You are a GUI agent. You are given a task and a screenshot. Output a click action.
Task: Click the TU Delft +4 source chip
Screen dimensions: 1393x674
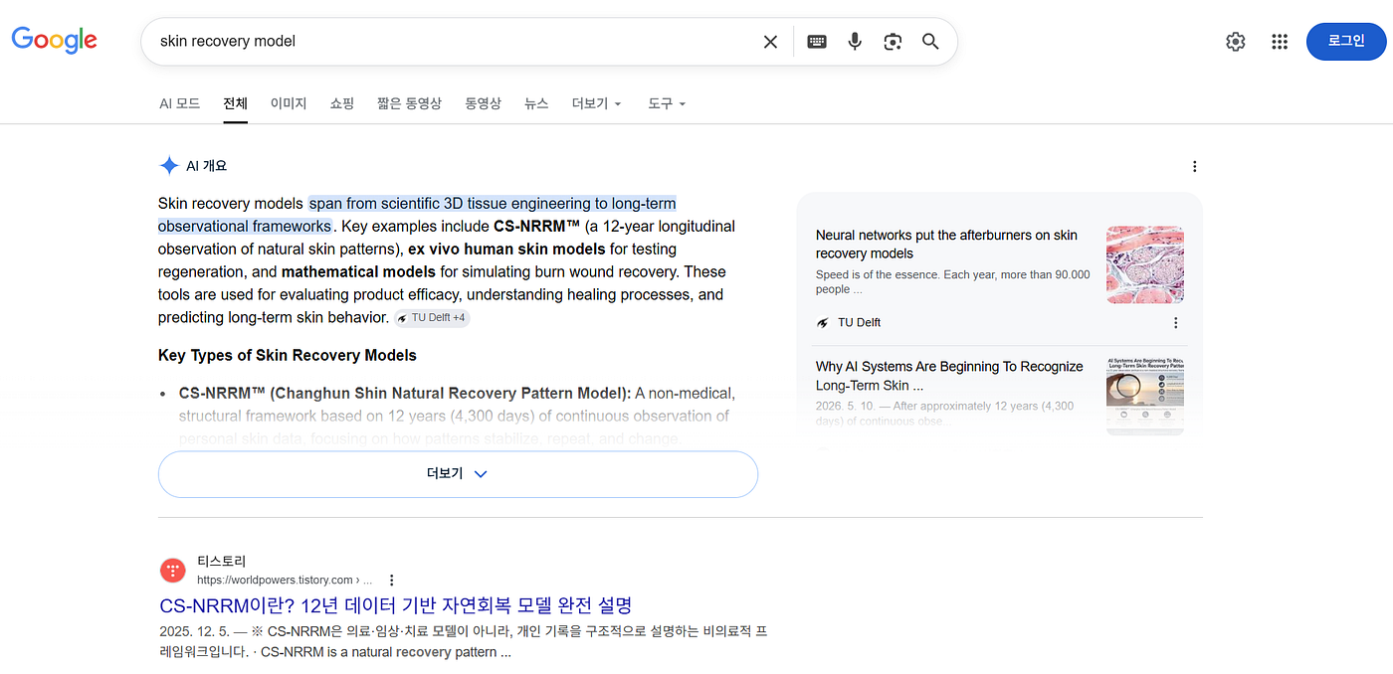coord(432,318)
